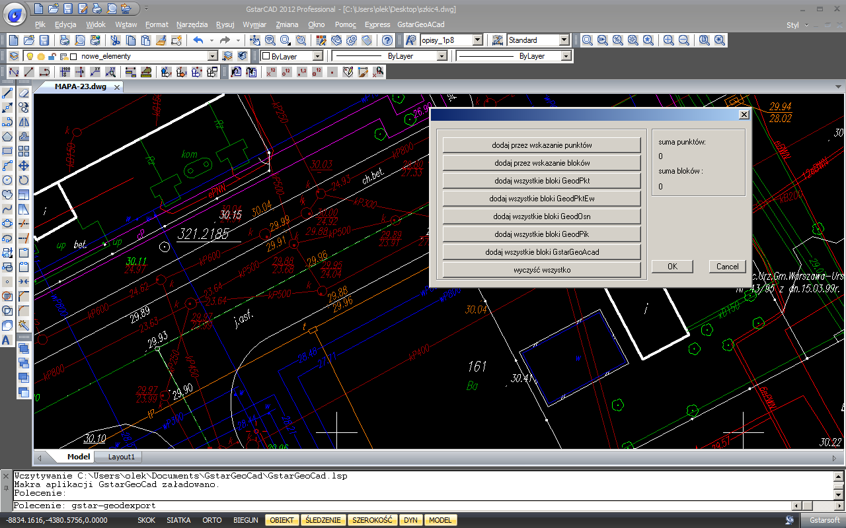Click the Undo arrow icon
This screenshot has height=528, width=846.
(x=198, y=40)
